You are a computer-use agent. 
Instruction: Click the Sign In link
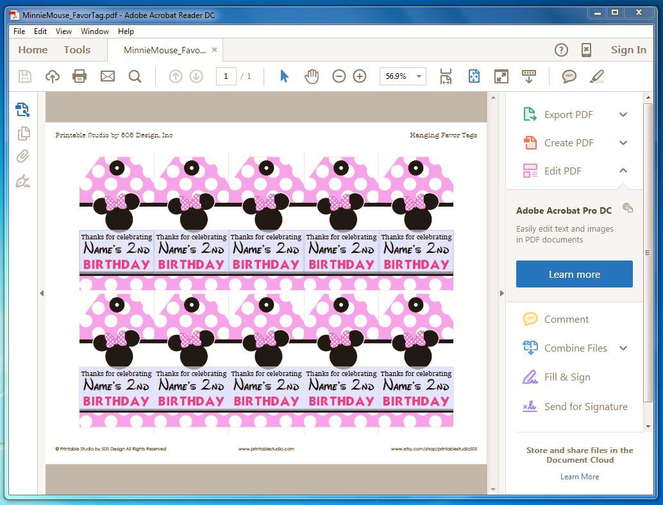click(628, 50)
